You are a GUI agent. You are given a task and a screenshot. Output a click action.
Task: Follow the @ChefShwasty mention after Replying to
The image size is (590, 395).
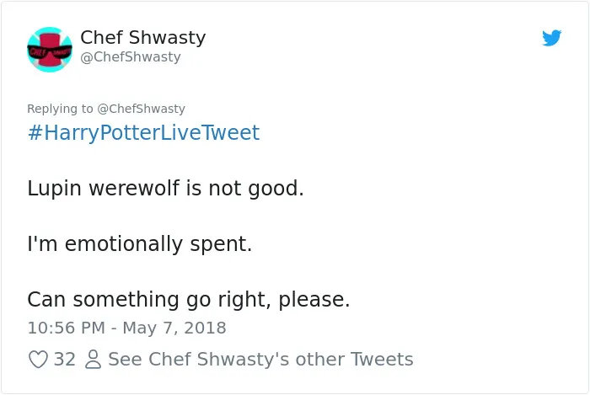click(141, 109)
